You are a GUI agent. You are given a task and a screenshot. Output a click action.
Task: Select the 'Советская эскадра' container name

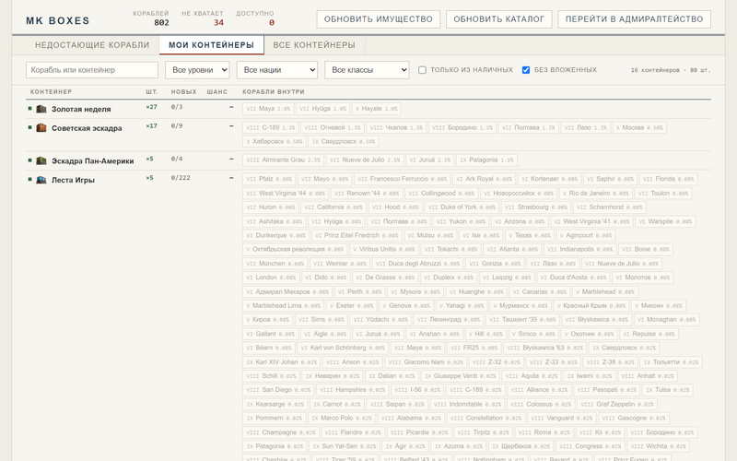[x=87, y=128]
